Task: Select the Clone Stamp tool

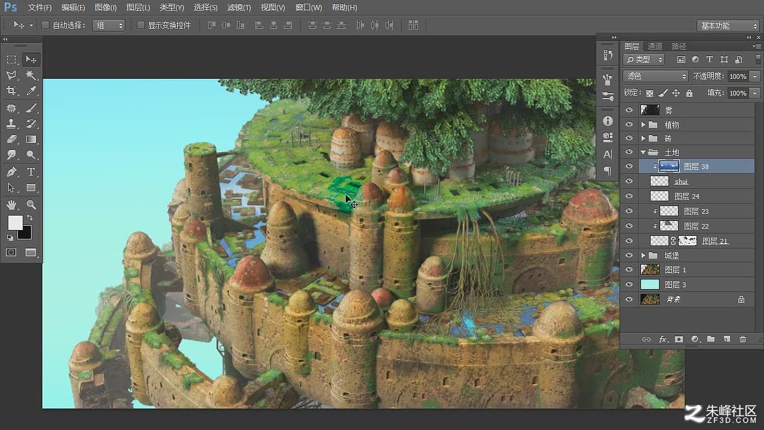Action: (11, 124)
